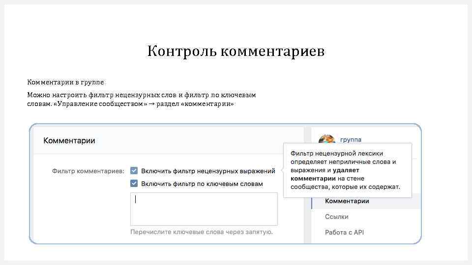Click the Фильтр комментариев label
This screenshot has width=472, height=265.
click(88, 171)
